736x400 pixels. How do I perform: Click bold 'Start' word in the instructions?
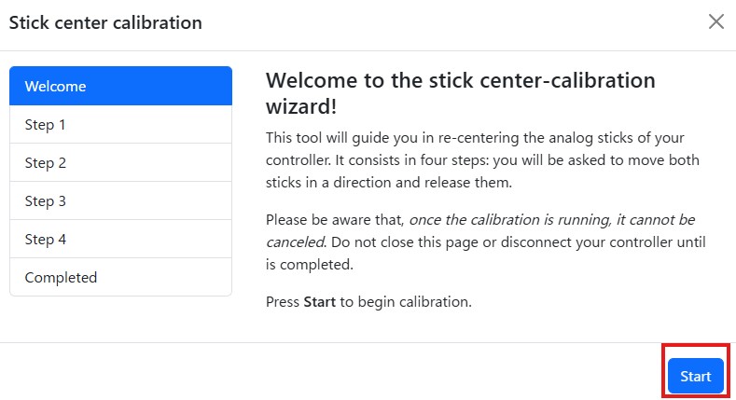(320, 303)
